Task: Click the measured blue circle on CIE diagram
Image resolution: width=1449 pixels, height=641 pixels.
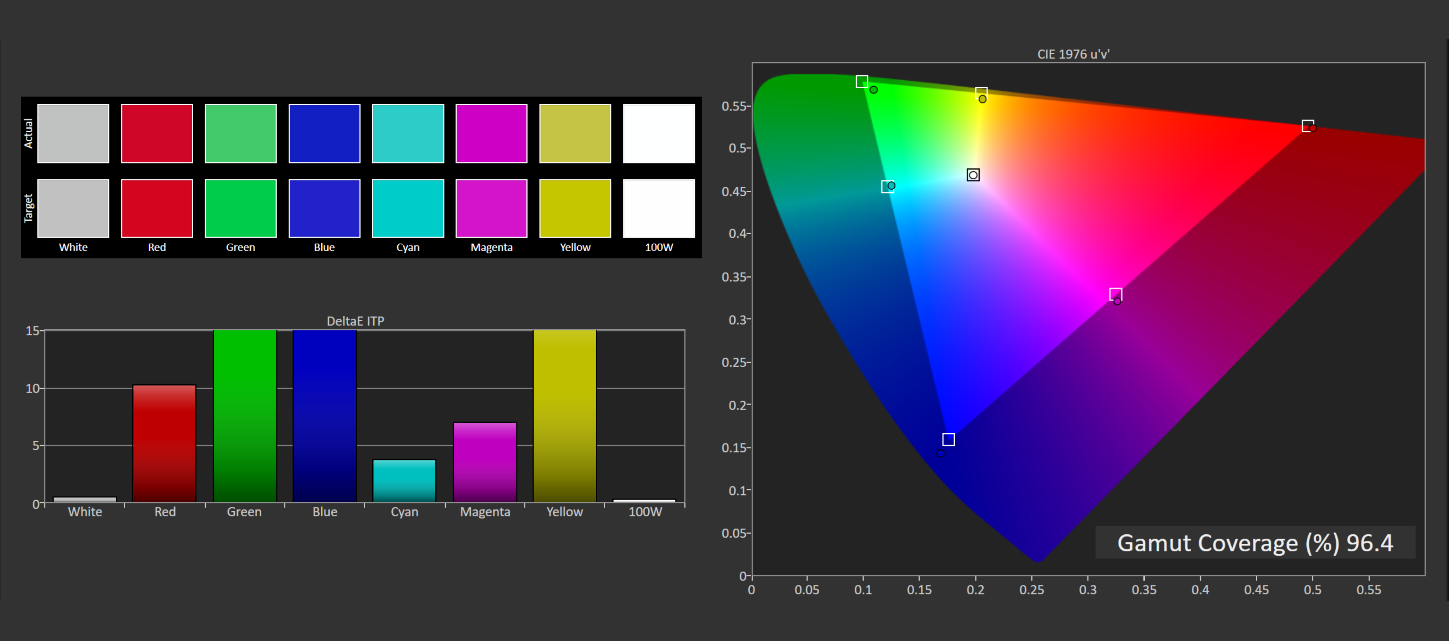Action: tap(940, 453)
